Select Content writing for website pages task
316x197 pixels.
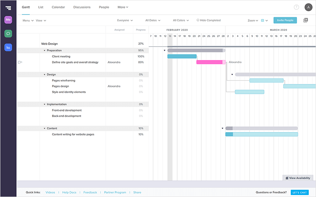[x=73, y=134]
